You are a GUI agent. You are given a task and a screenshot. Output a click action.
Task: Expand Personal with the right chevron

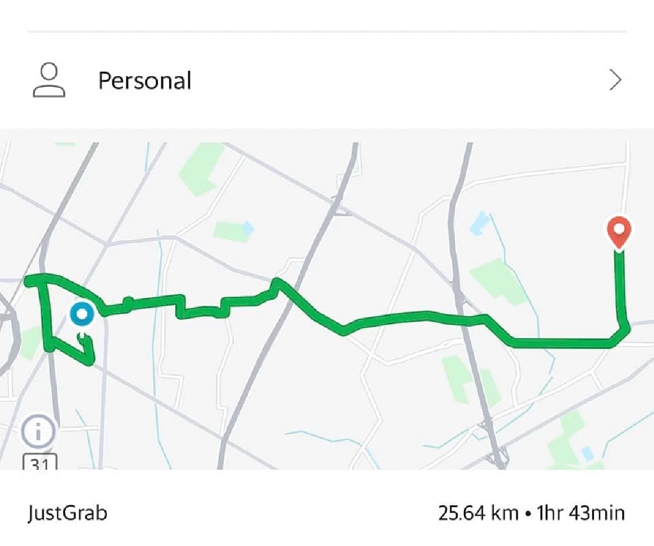[615, 81]
